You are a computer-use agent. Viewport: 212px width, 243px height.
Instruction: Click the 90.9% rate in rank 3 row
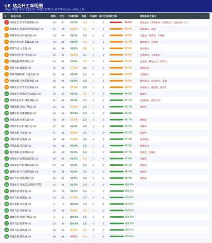coord(128,35)
